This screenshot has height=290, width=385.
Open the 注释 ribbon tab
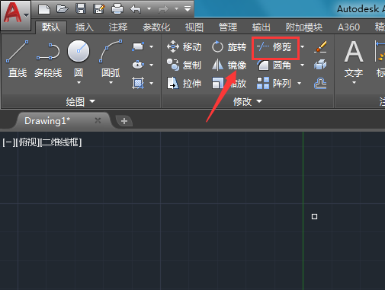pos(118,27)
